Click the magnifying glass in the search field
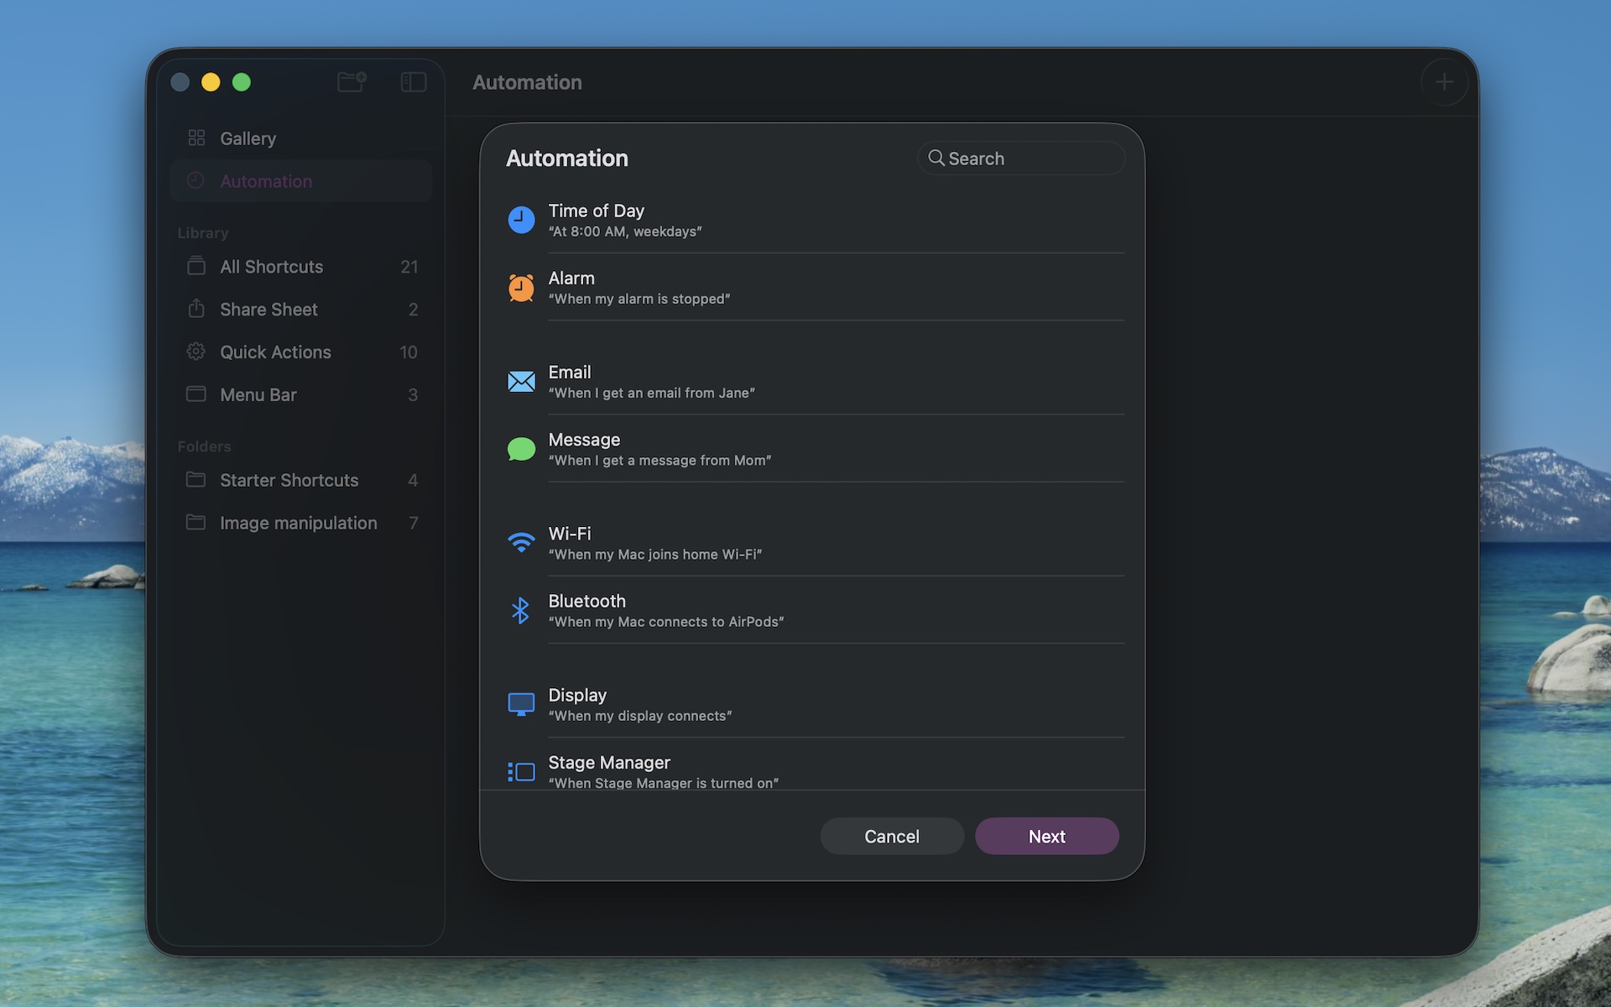Viewport: 1611px width, 1007px height. coord(936,158)
